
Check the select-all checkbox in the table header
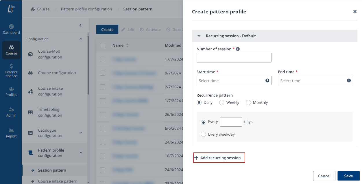coord(103,45)
